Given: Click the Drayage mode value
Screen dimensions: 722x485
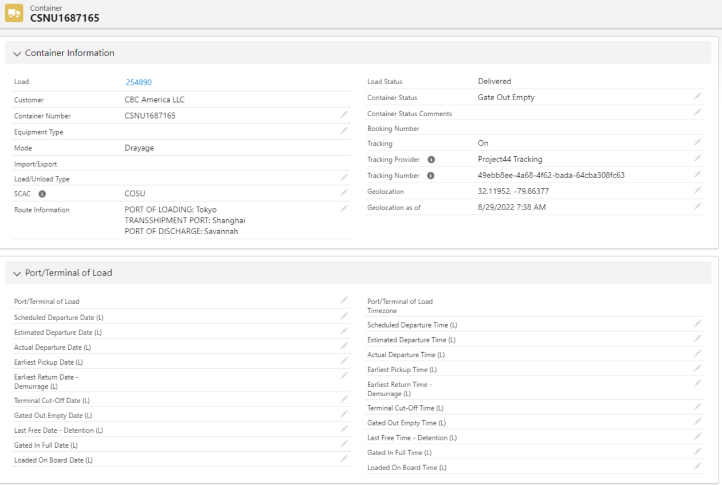Looking at the screenshot, I should click(x=139, y=148).
